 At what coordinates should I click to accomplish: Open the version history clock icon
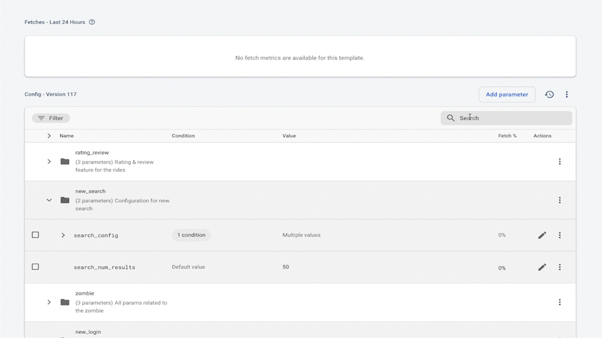tap(549, 95)
